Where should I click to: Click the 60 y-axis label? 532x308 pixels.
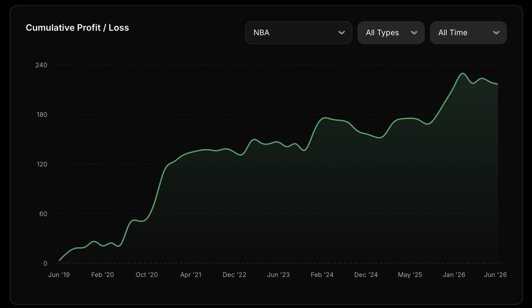(x=43, y=214)
